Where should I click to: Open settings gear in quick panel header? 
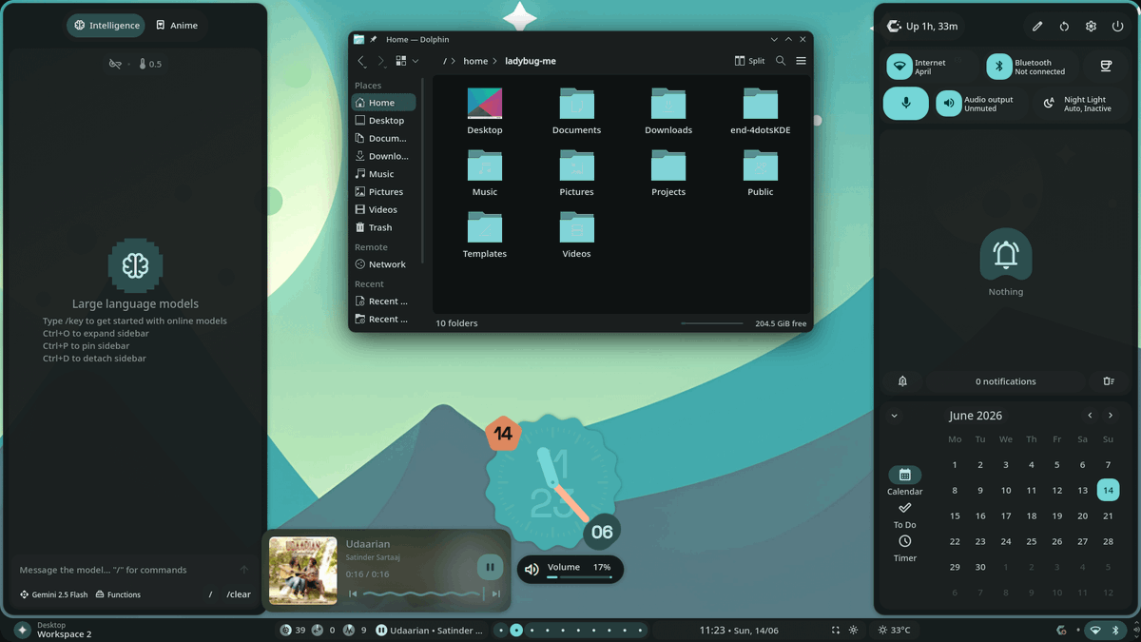click(1091, 27)
